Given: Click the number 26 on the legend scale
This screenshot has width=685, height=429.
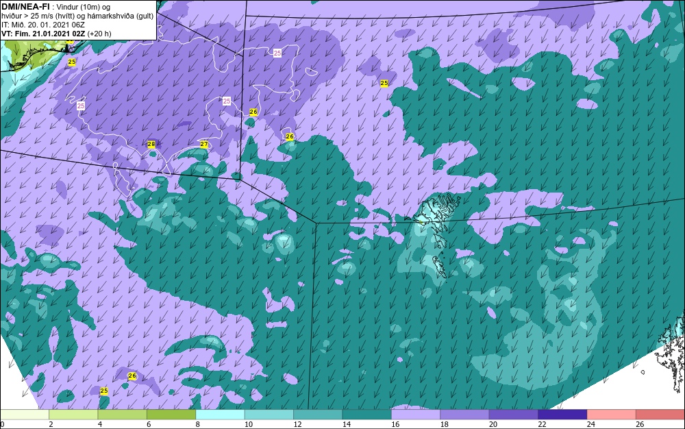Looking at the screenshot, I should [x=640, y=424].
